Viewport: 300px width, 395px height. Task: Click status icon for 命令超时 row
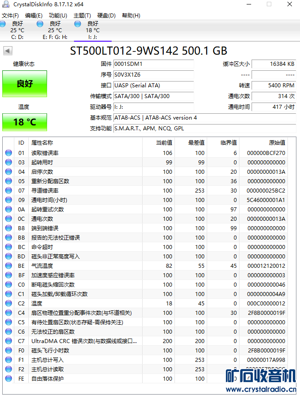[9, 247]
